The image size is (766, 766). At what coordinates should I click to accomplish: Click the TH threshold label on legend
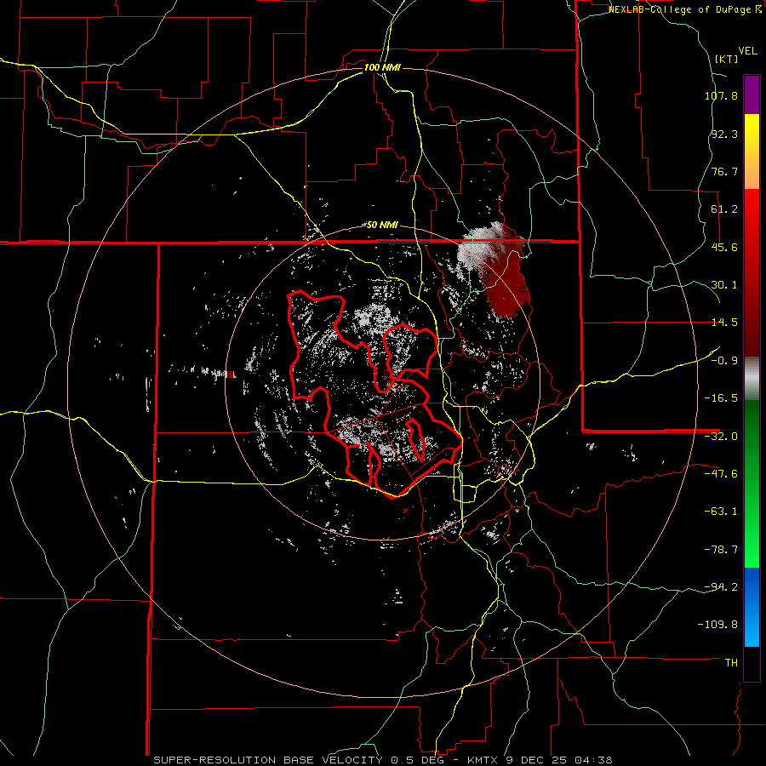pyautogui.click(x=731, y=663)
